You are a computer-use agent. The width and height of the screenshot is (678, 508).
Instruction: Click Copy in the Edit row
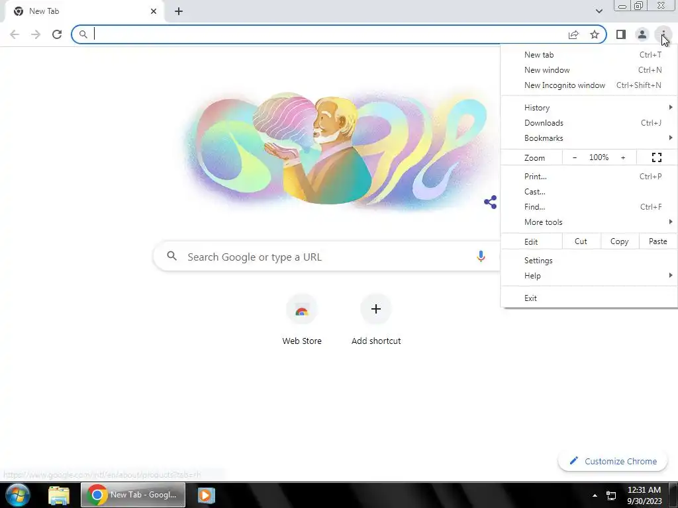pos(619,241)
